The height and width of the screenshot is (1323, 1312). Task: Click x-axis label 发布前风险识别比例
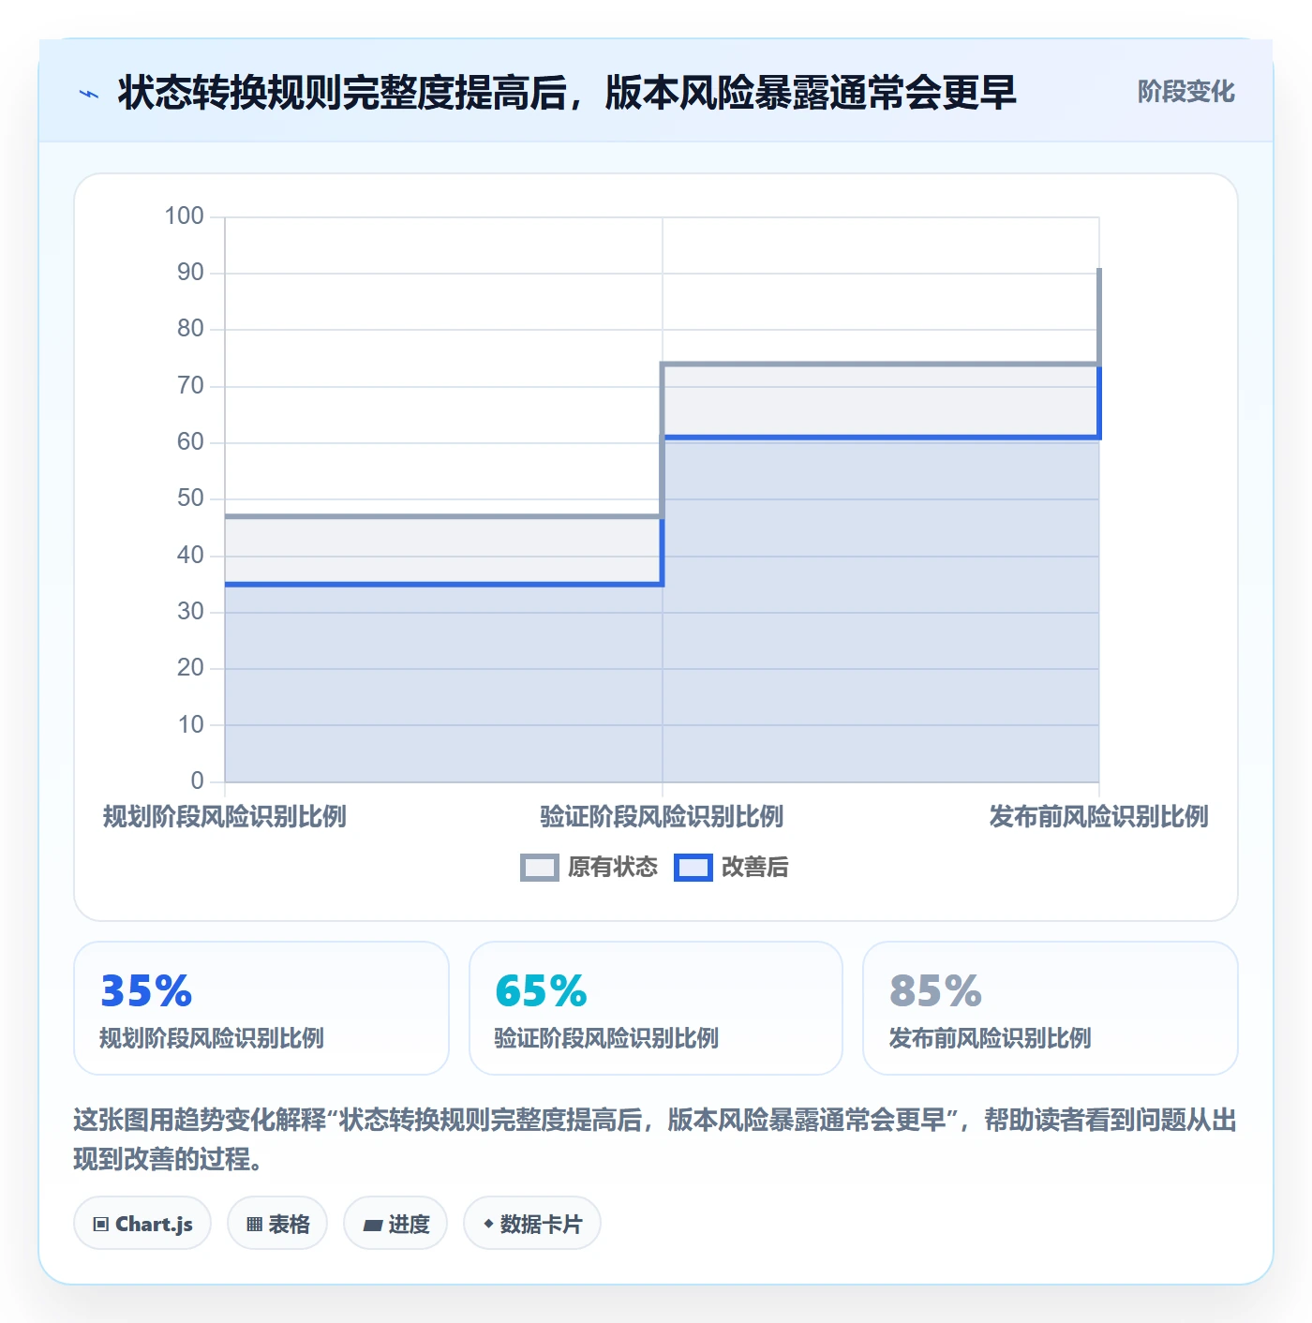click(1098, 816)
